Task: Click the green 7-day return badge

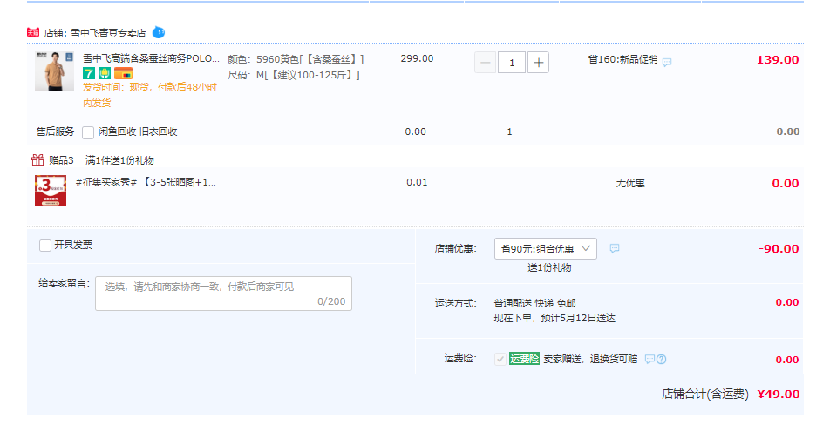Action: coord(88,73)
